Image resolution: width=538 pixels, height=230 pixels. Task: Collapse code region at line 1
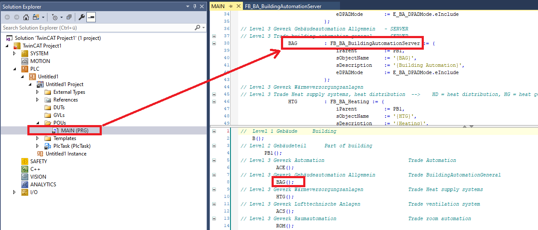click(214, 131)
